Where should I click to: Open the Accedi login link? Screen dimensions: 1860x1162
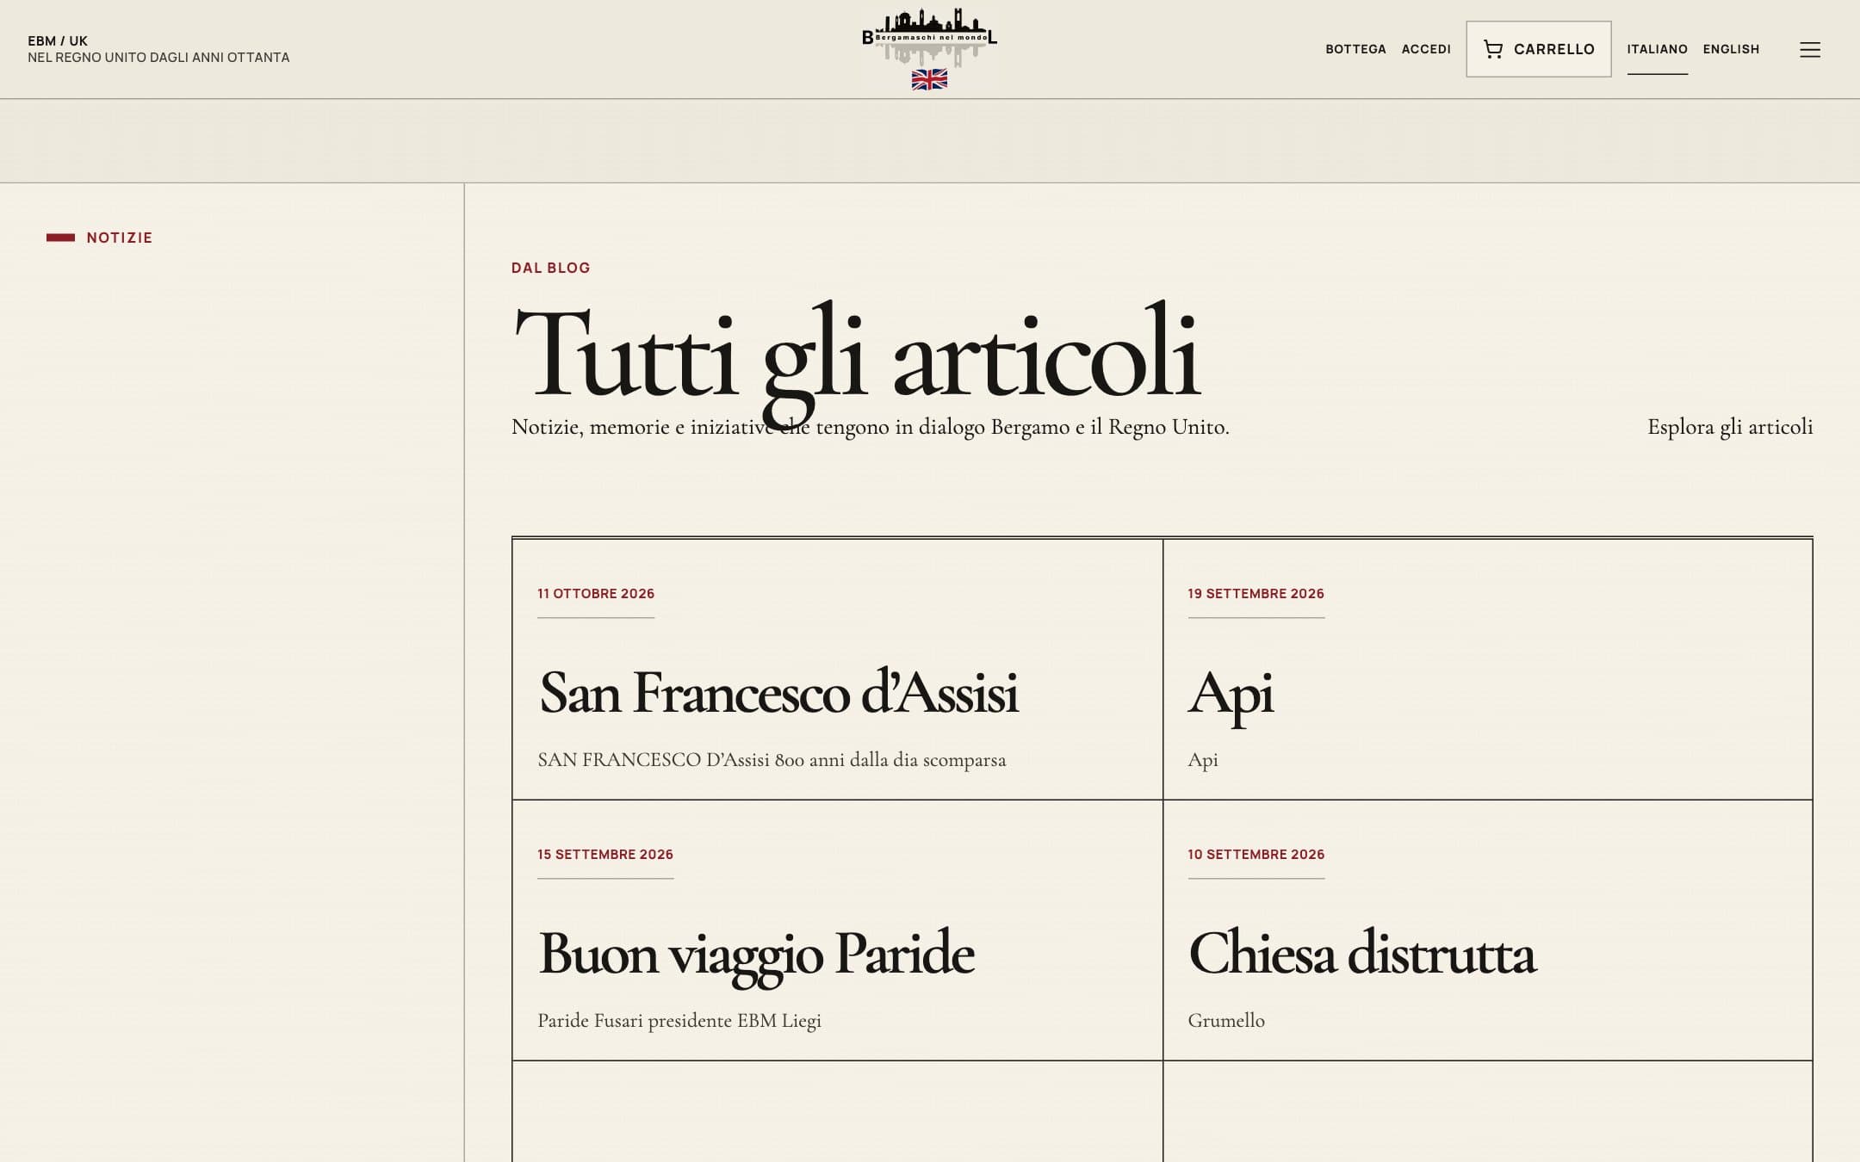tap(1426, 49)
